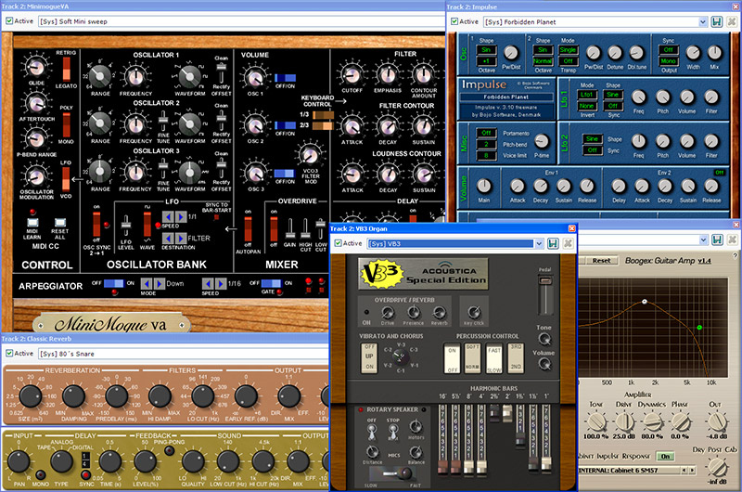Click the OSC 1 volume knob
The width and height of the screenshot is (742, 492).
[x=255, y=77]
